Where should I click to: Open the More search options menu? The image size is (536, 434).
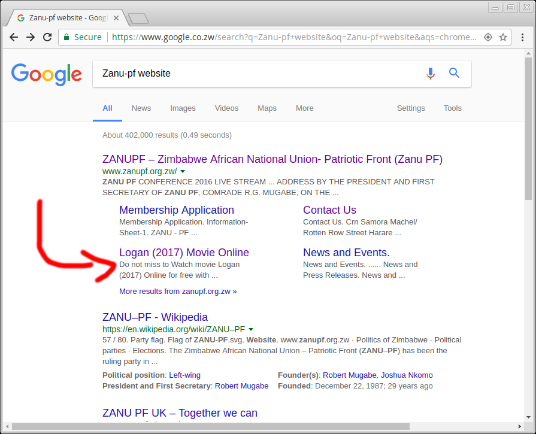[304, 108]
